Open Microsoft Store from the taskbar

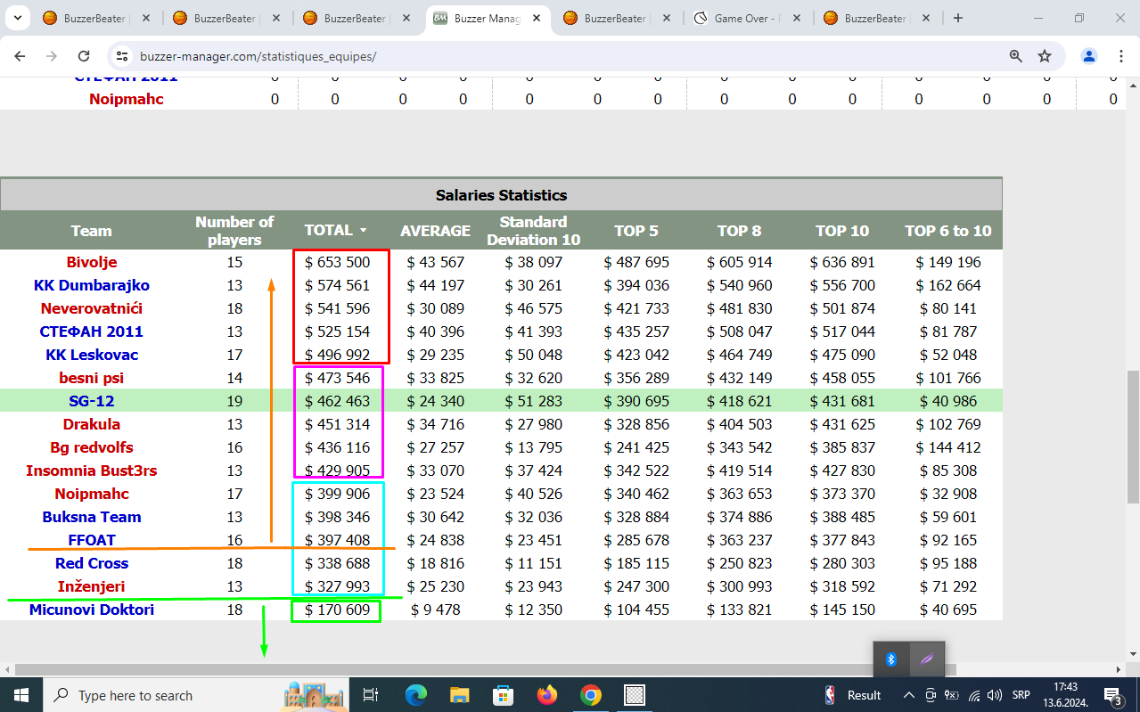(503, 695)
